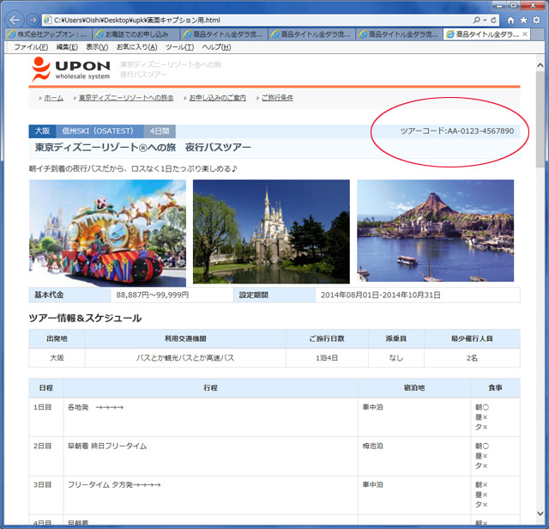Click the page scrollbar down arrow
The width and height of the screenshot is (549, 529).
540,514
